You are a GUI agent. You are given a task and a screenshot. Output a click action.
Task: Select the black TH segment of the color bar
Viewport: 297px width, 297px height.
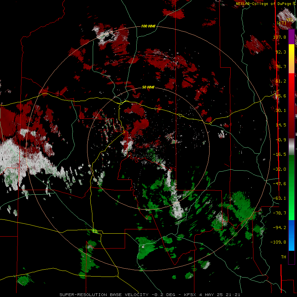tap(291, 257)
